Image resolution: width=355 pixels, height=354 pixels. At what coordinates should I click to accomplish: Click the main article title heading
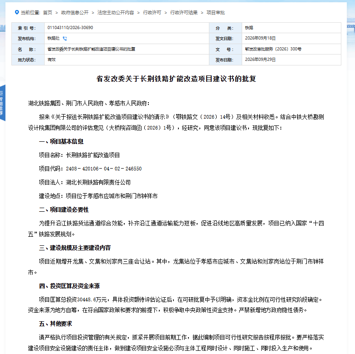coord(176,79)
